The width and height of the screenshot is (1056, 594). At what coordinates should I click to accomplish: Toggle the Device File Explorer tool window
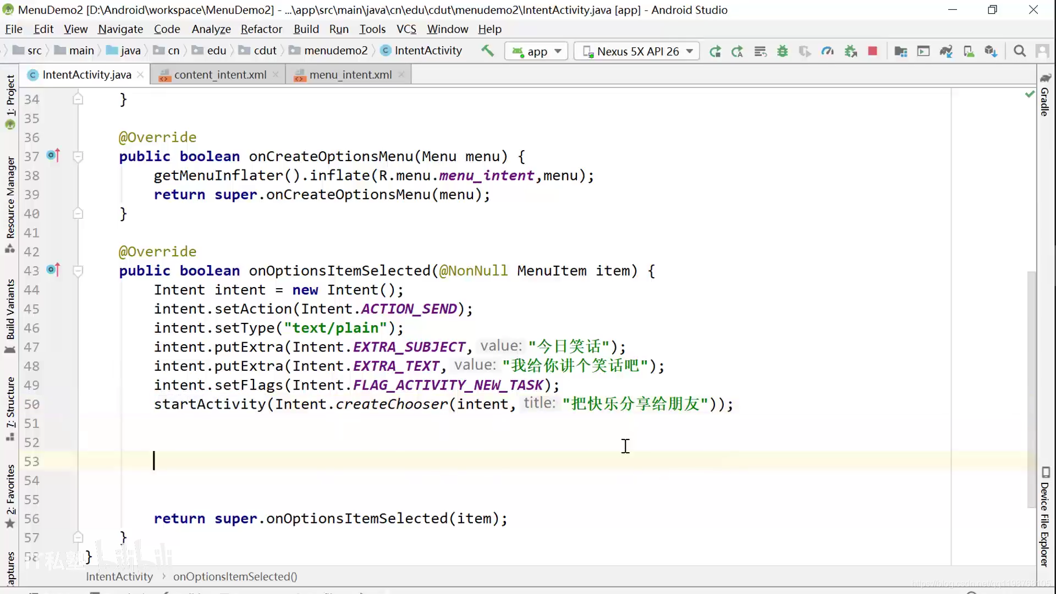tap(1045, 517)
